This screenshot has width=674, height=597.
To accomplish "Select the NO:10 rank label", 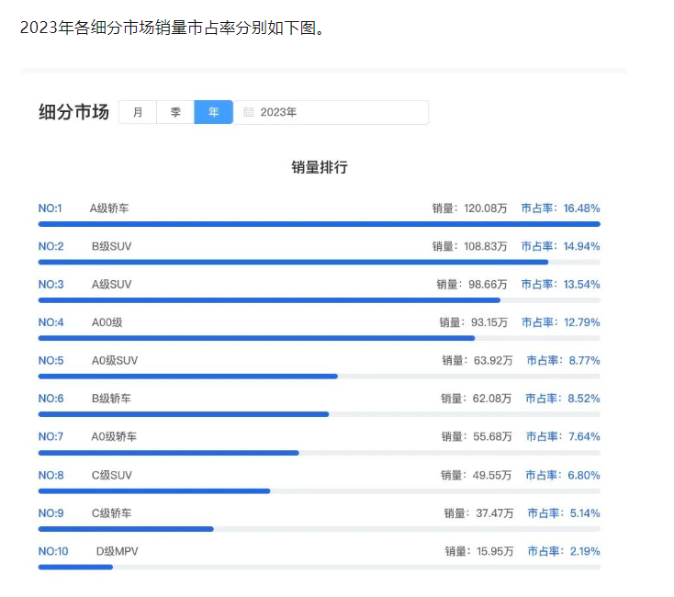I will (x=53, y=551).
